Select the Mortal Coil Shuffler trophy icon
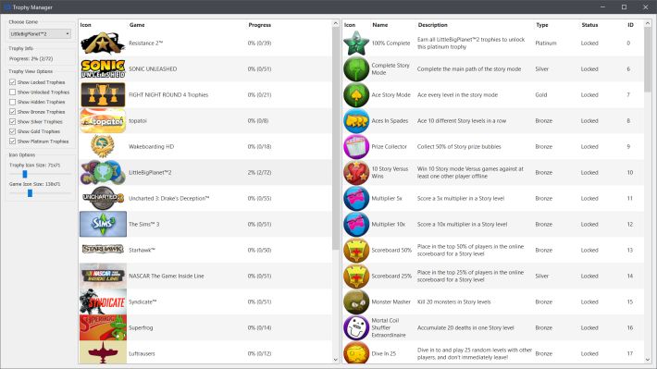Viewport: 657px width, 369px height. click(x=356, y=327)
